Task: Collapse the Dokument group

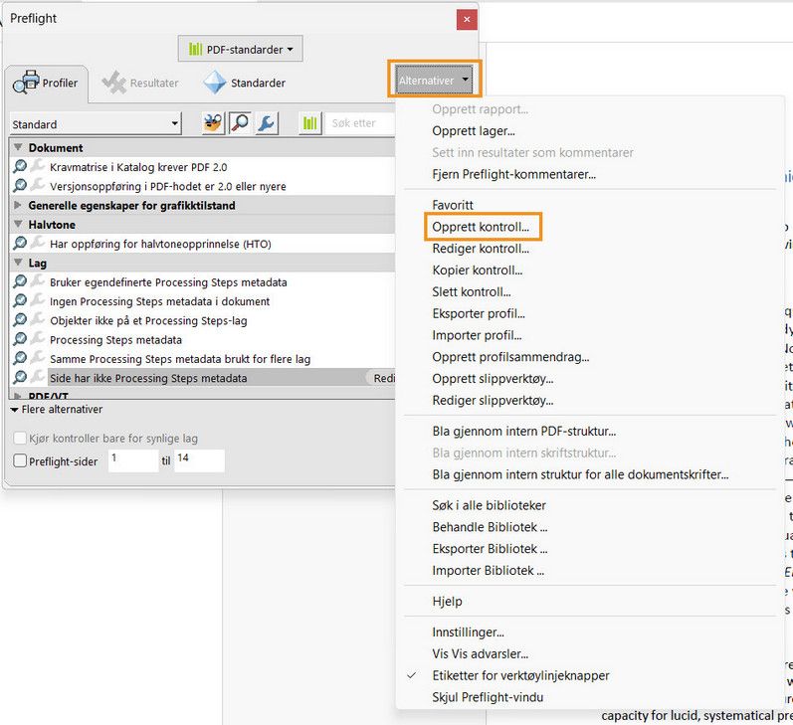Action: [x=18, y=147]
